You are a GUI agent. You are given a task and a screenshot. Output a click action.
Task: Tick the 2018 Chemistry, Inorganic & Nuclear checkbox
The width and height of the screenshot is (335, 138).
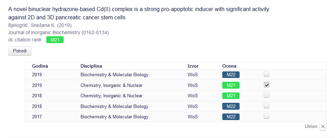tap(267, 95)
